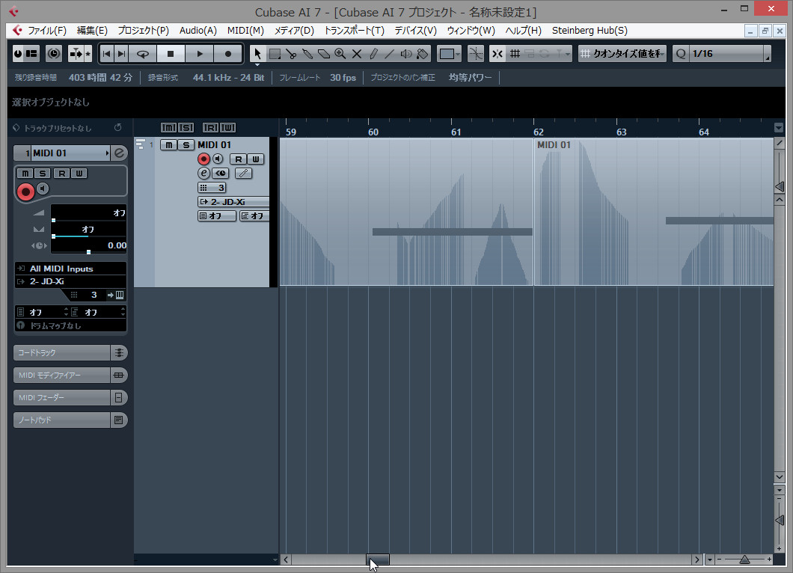Viewport: 793px width, 573px height.
Task: Go to previous marker in transport
Action: coord(106,54)
